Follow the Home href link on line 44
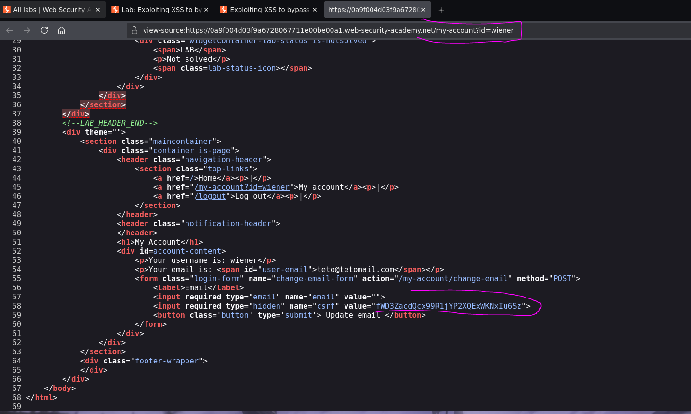This screenshot has width=691, height=414. point(192,178)
